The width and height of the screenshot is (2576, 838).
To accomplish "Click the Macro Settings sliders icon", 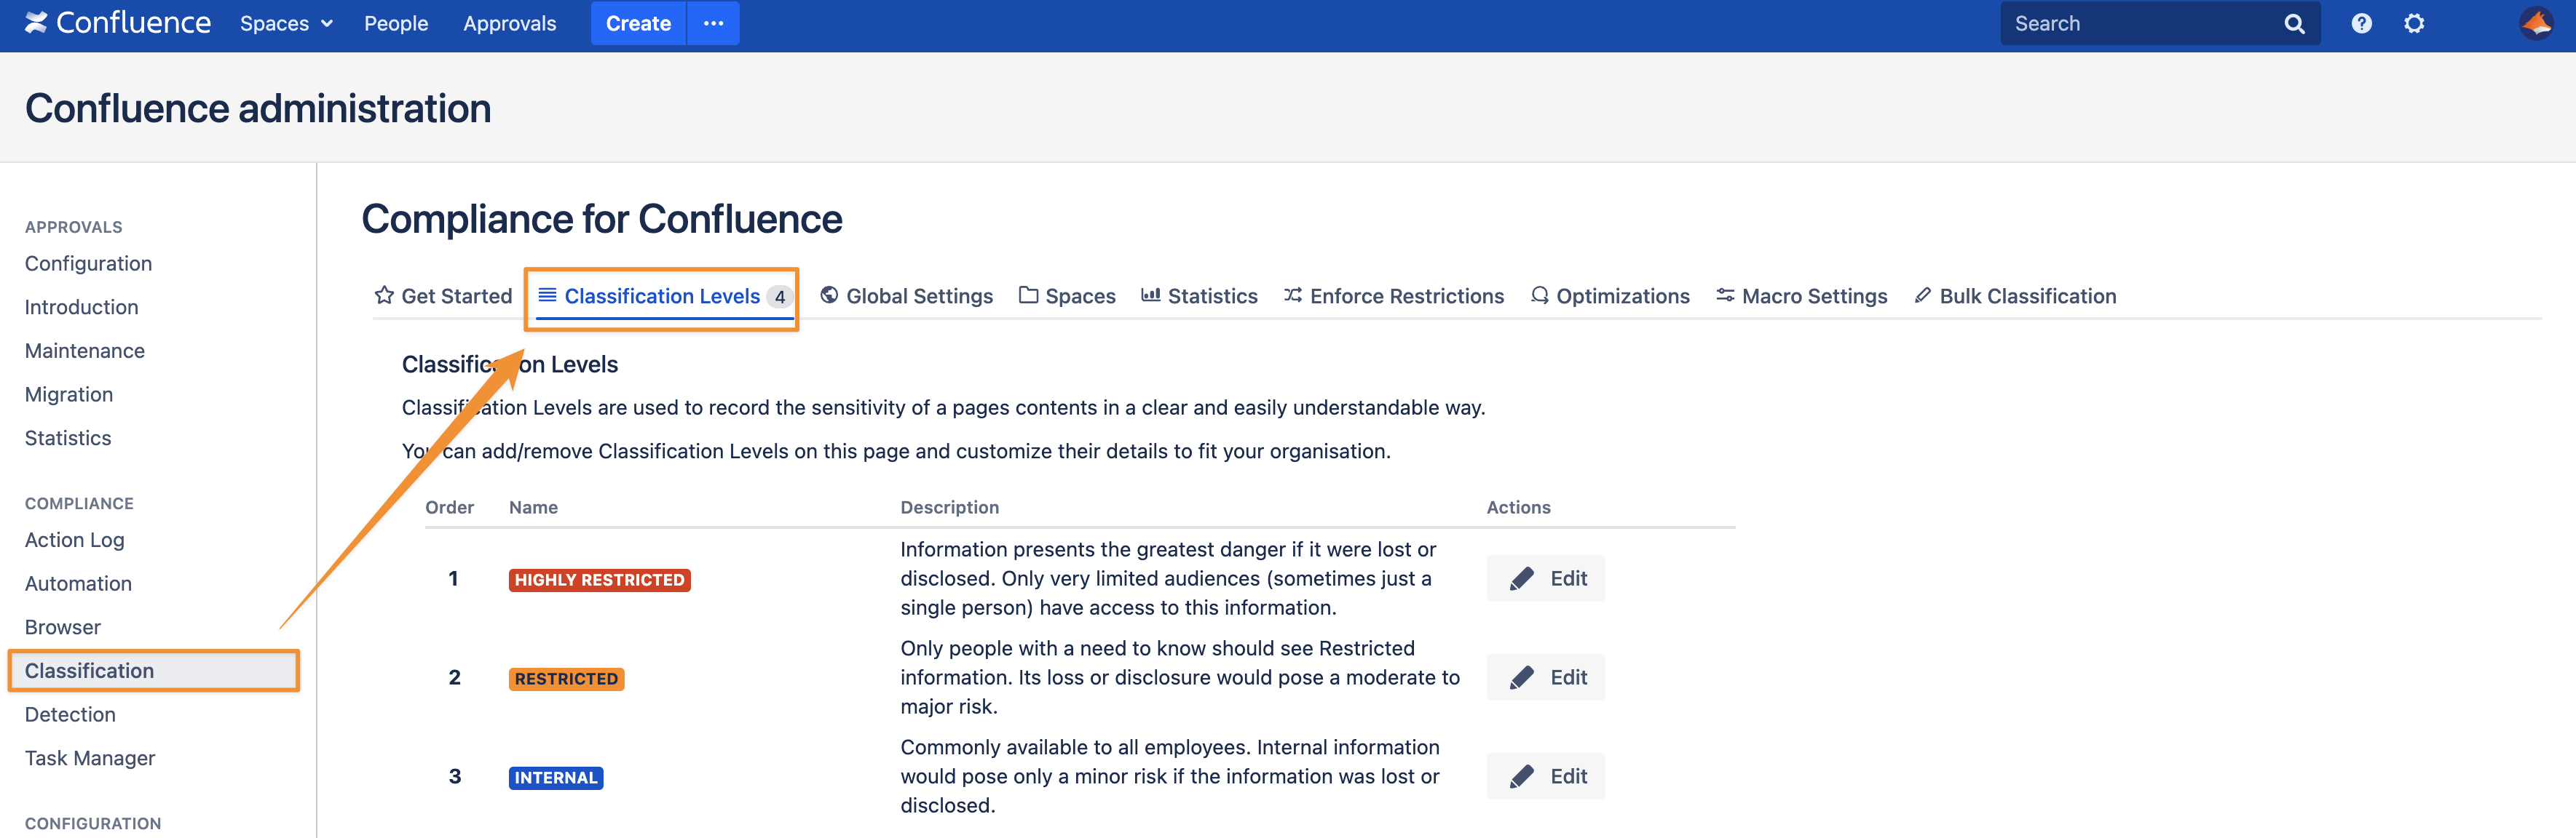I will tap(1725, 295).
